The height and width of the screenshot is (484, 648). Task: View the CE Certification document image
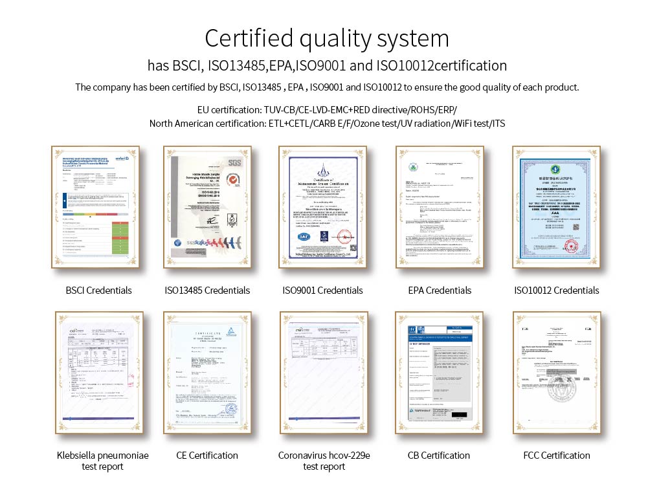click(x=207, y=373)
